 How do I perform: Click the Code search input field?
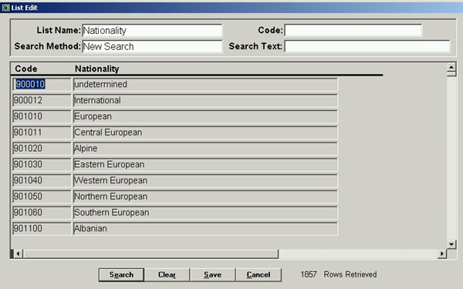(x=353, y=30)
